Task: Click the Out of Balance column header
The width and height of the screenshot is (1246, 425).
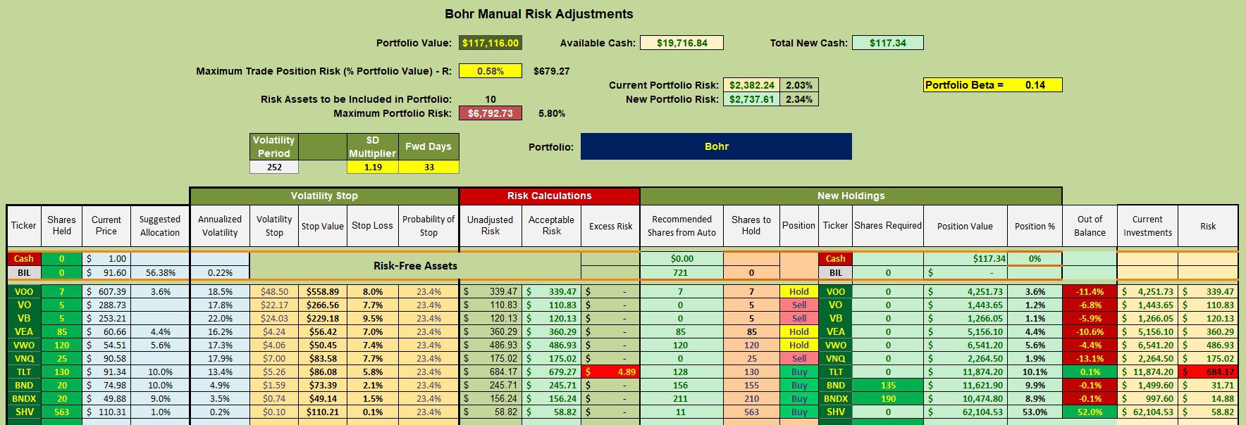Action: [x=1090, y=226]
